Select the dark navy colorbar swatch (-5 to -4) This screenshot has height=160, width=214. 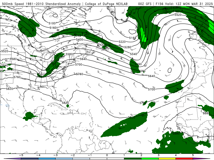tap(30, 159)
